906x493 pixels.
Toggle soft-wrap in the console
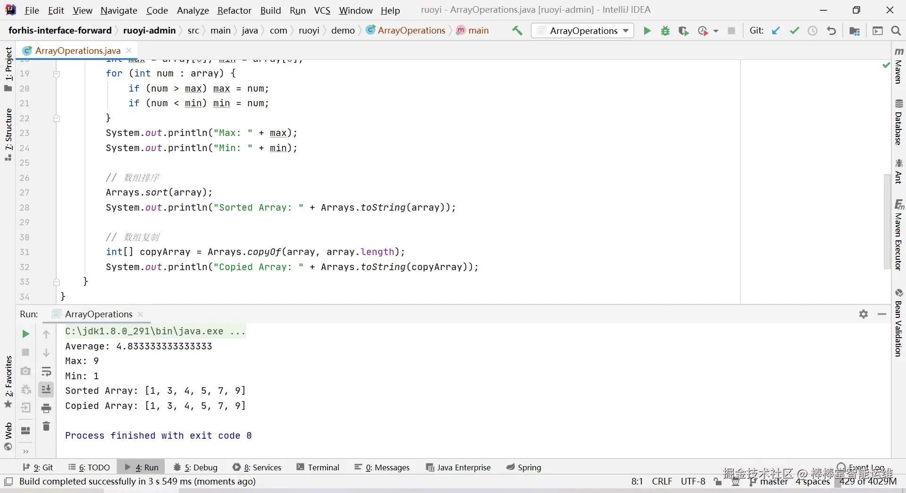tap(46, 371)
